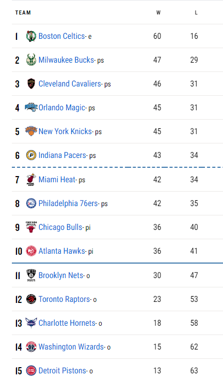Click the Orlando Magic logo icon
The width and height of the screenshot is (223, 392).
click(x=31, y=108)
